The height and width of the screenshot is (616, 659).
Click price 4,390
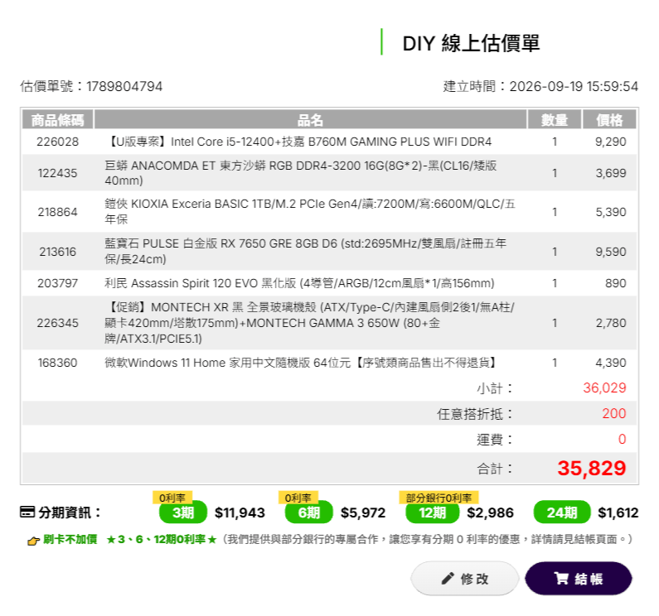(610, 363)
